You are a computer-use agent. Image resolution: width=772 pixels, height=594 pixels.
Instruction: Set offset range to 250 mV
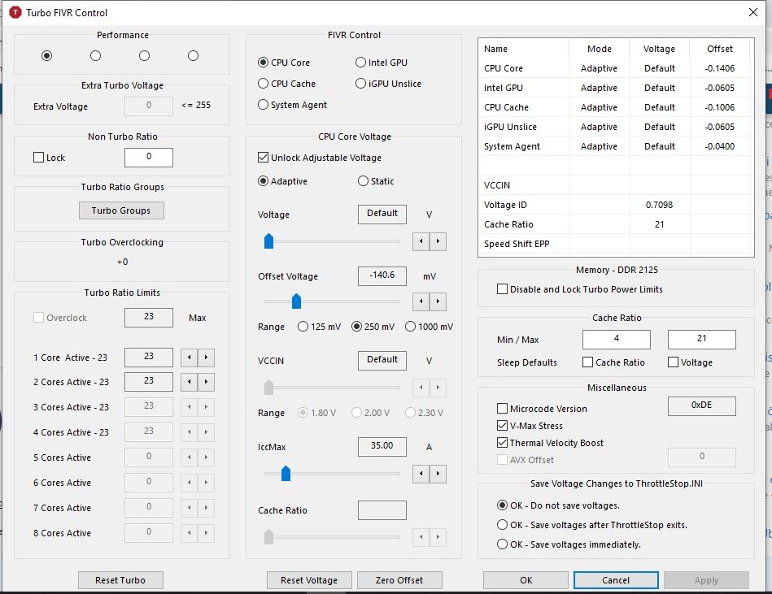tap(373, 327)
